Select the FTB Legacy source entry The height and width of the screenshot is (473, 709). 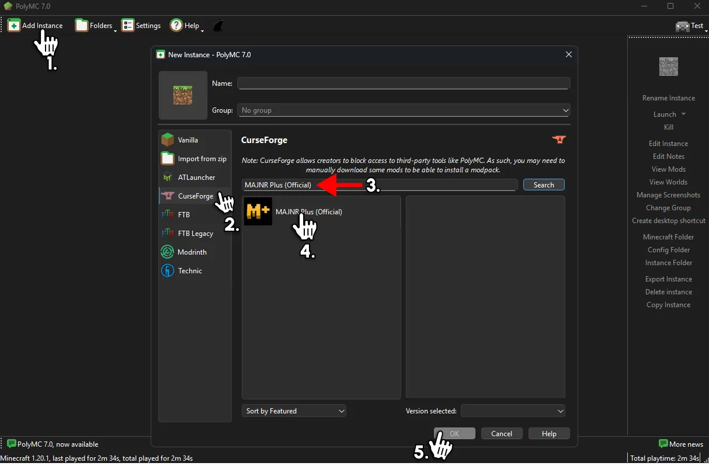coord(195,234)
